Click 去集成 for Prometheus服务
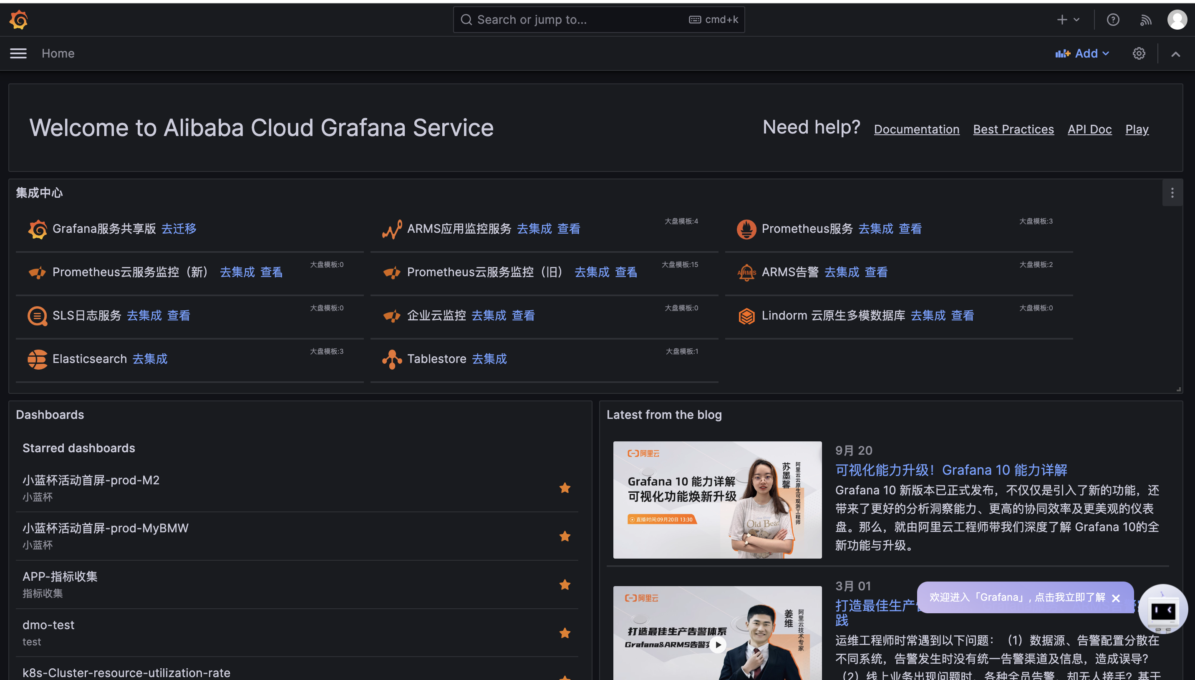The width and height of the screenshot is (1195, 680). coord(875,229)
